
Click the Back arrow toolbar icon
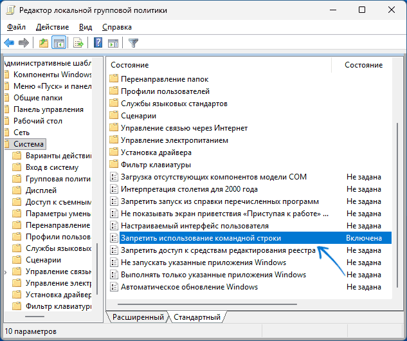pyautogui.click(x=10, y=43)
